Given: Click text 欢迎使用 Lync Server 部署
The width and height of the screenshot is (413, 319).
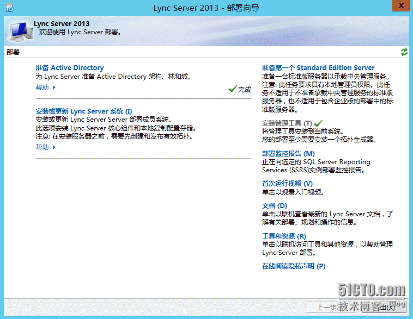Looking at the screenshot, I should pos(80,32).
